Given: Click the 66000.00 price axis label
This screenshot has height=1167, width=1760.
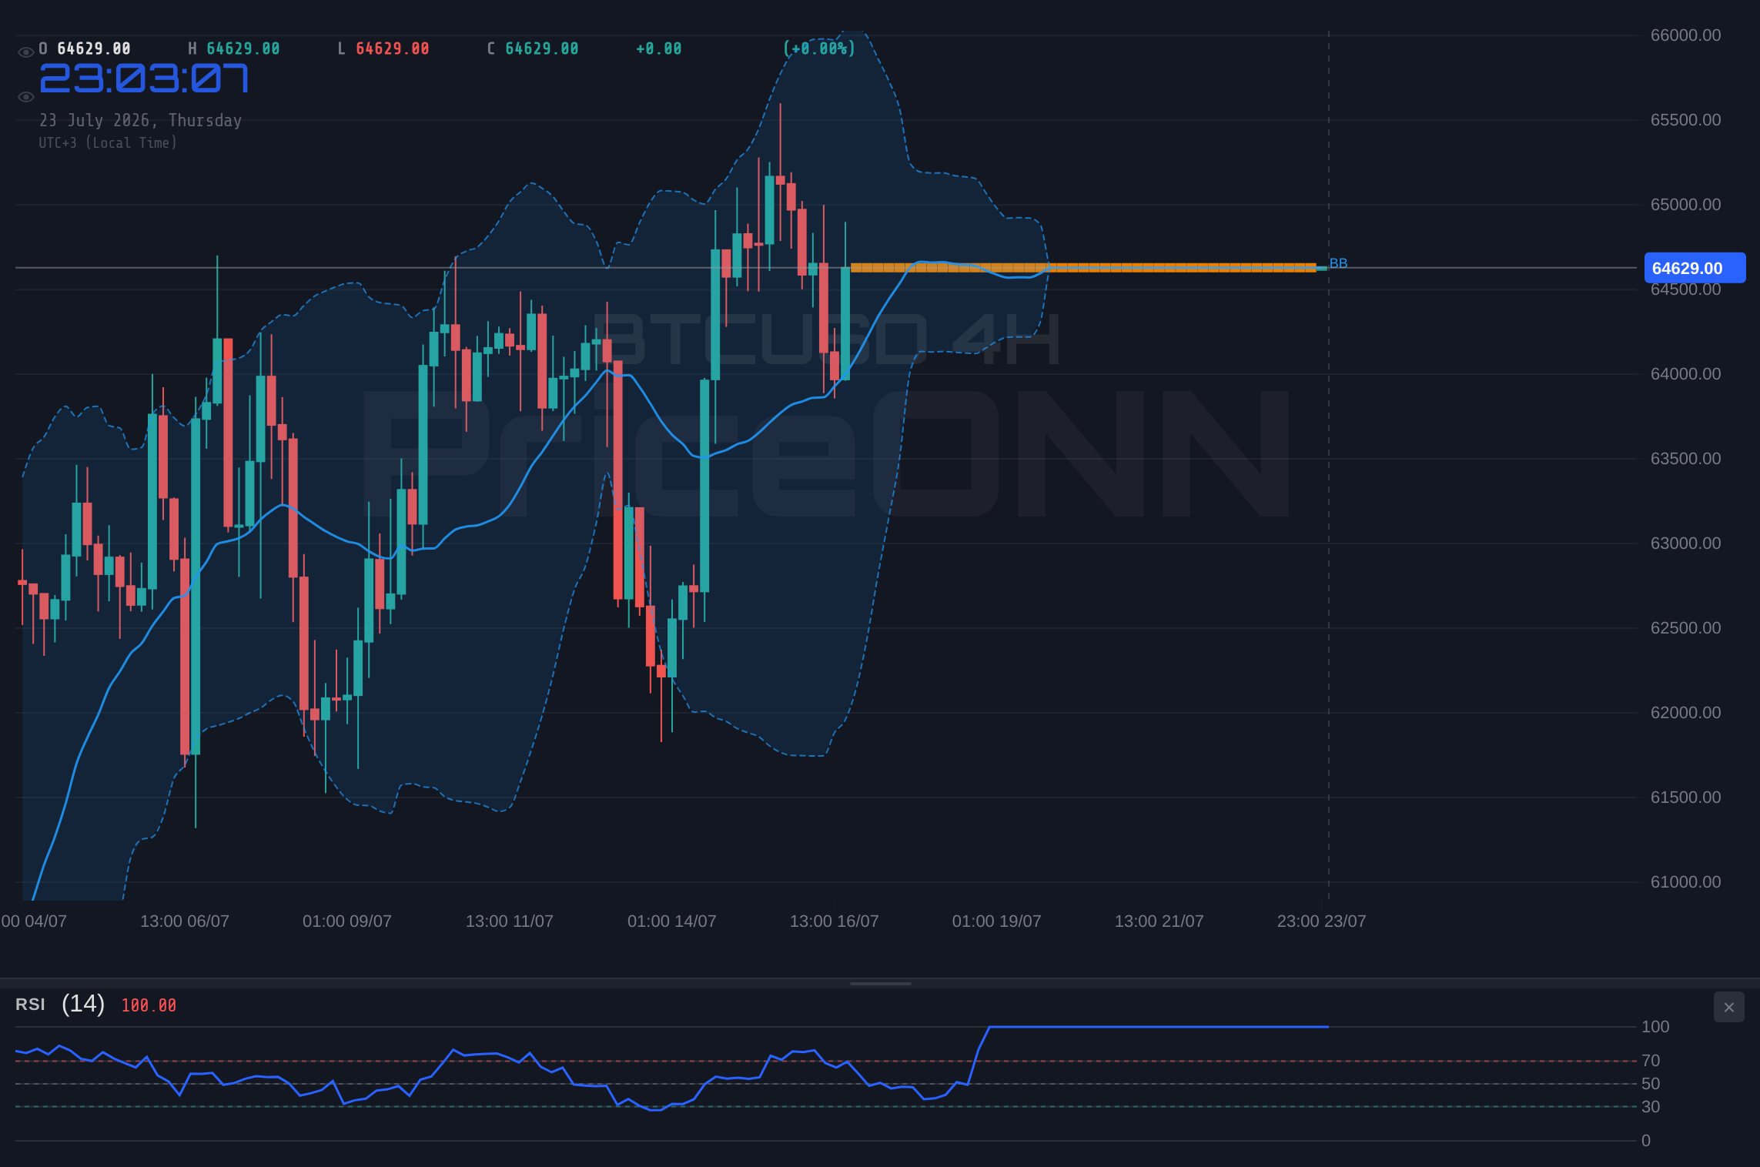Looking at the screenshot, I should 1685,35.
